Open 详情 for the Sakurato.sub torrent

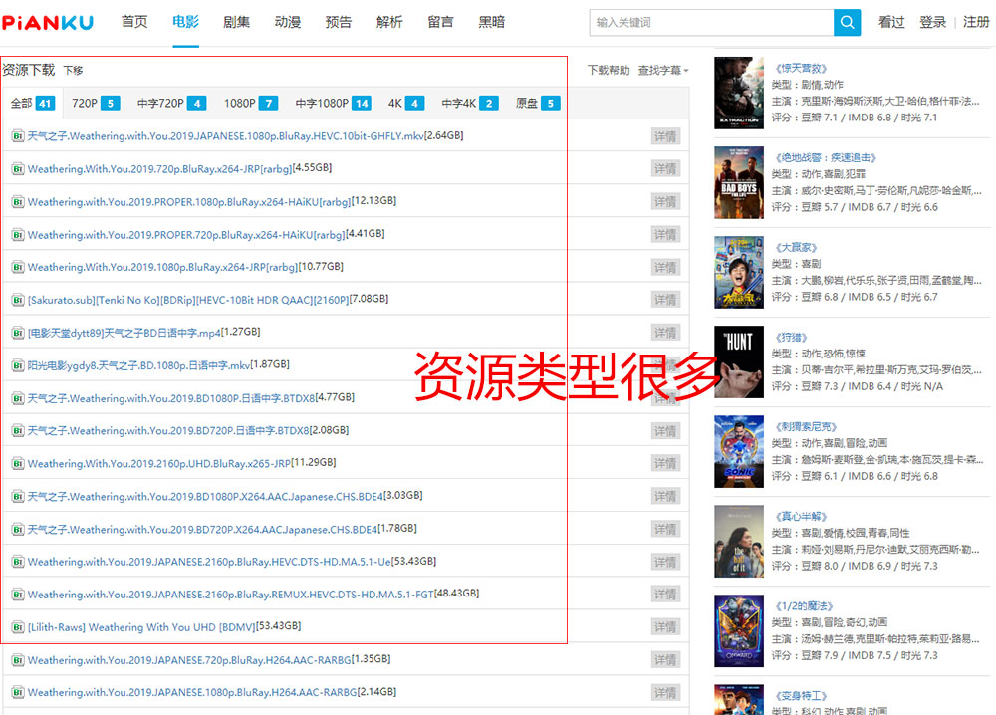pos(665,300)
